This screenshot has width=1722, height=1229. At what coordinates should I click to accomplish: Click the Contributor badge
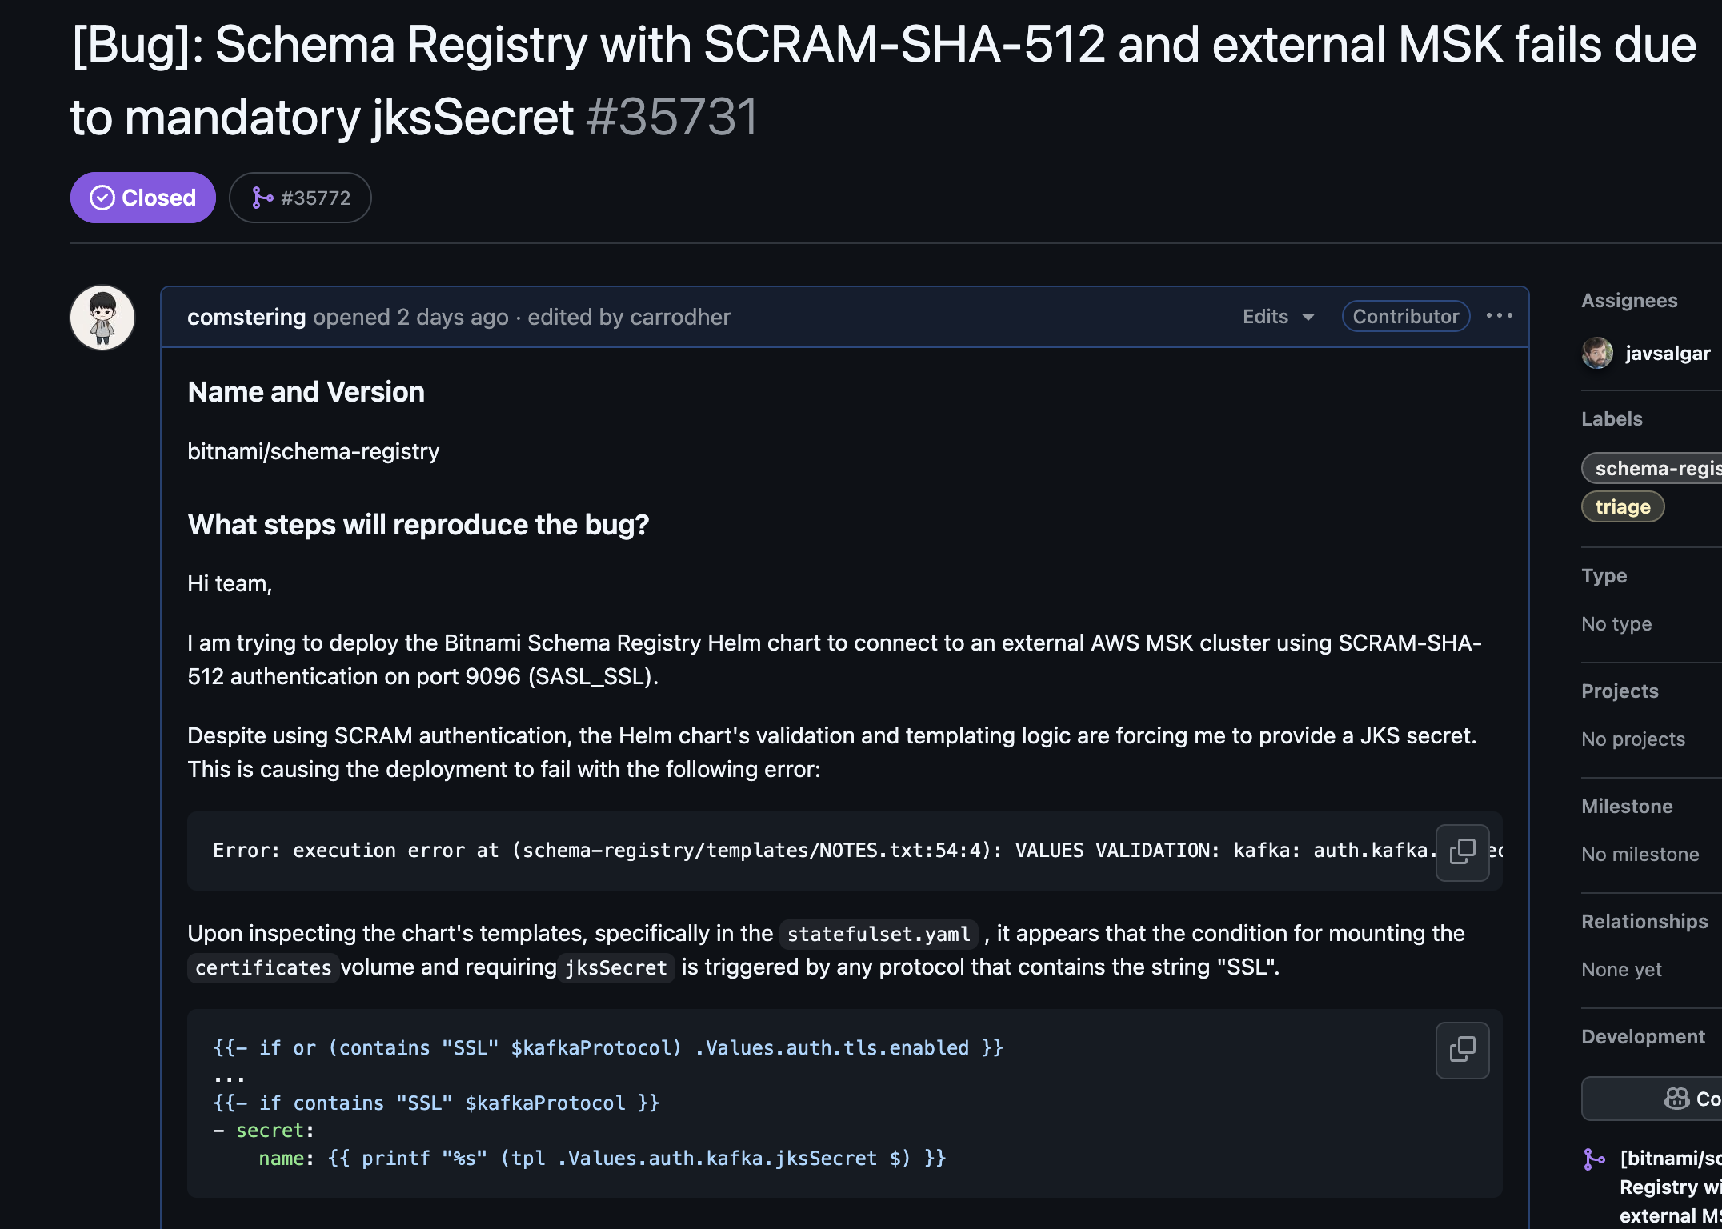pos(1406,317)
